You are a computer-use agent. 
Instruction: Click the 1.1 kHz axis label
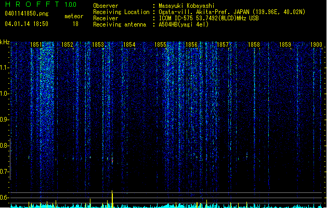pyautogui.click(x=4, y=68)
